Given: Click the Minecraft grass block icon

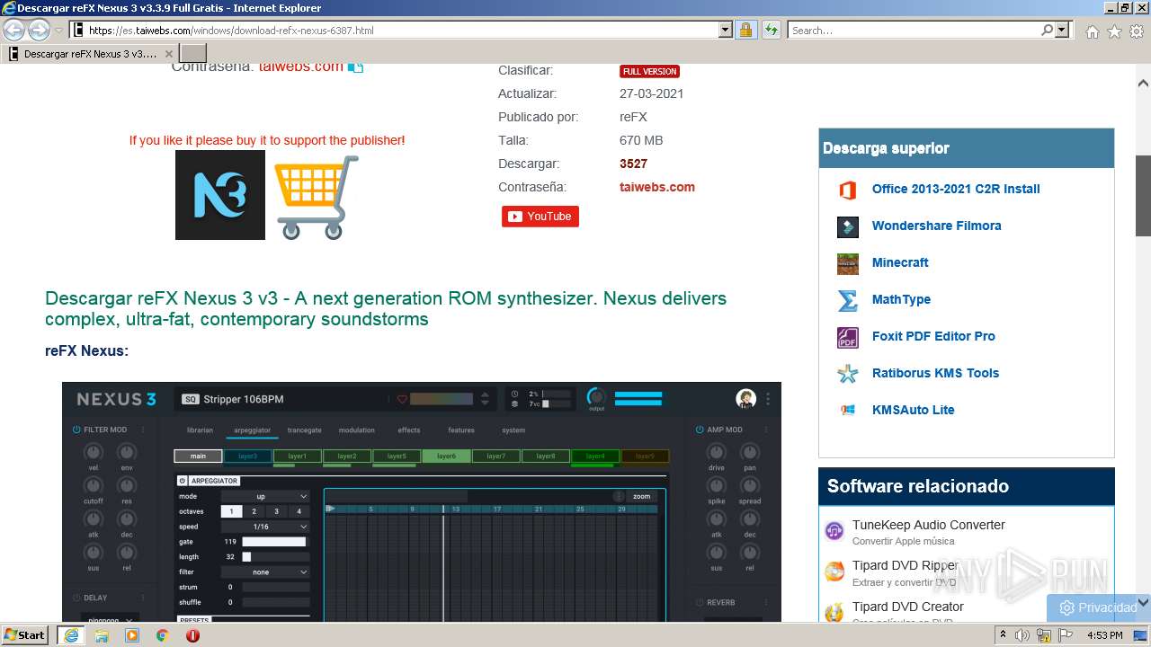Looking at the screenshot, I should click(847, 263).
